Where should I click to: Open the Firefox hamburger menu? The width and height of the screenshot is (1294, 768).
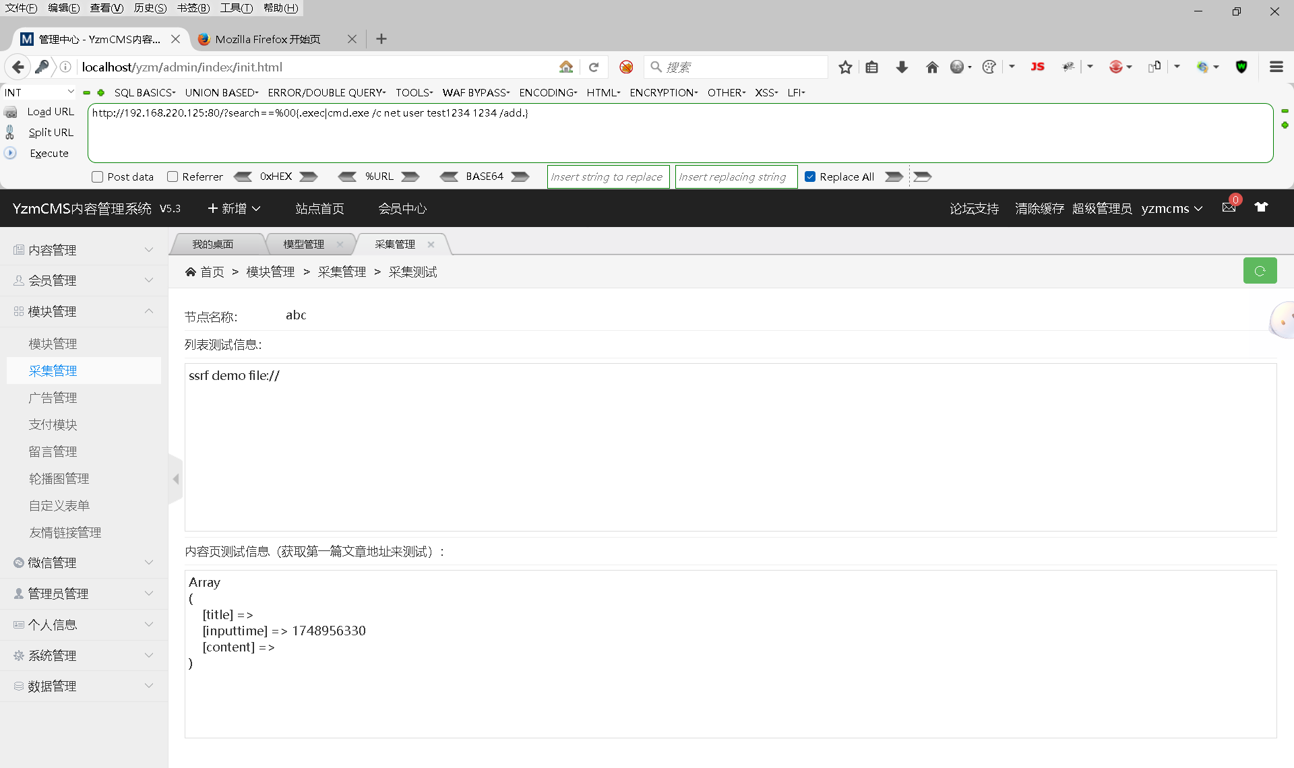tap(1276, 67)
